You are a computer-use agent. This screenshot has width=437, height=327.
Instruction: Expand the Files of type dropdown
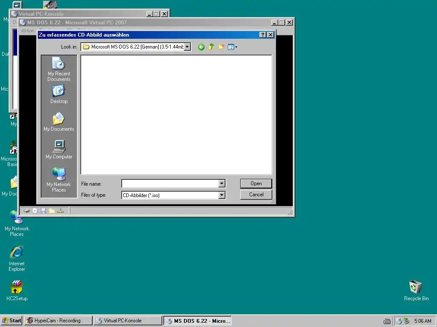click(x=221, y=195)
